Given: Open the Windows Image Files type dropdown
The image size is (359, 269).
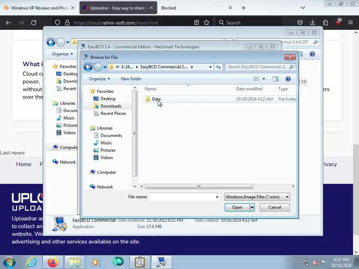Looking at the screenshot, I should click(x=257, y=197).
